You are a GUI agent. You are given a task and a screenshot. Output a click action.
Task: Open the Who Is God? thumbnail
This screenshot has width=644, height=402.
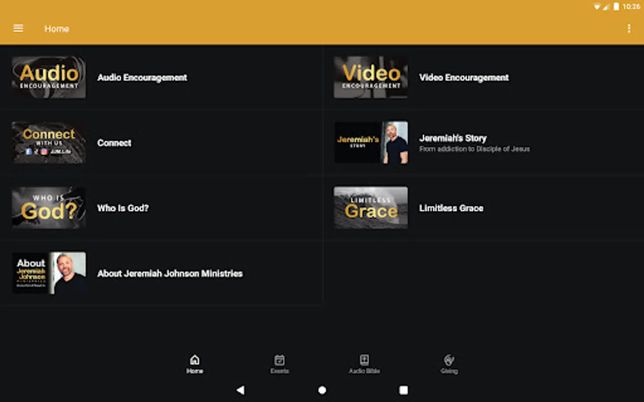49,208
